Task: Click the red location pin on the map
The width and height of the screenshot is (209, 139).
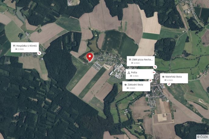Action: pyautogui.click(x=90, y=57)
